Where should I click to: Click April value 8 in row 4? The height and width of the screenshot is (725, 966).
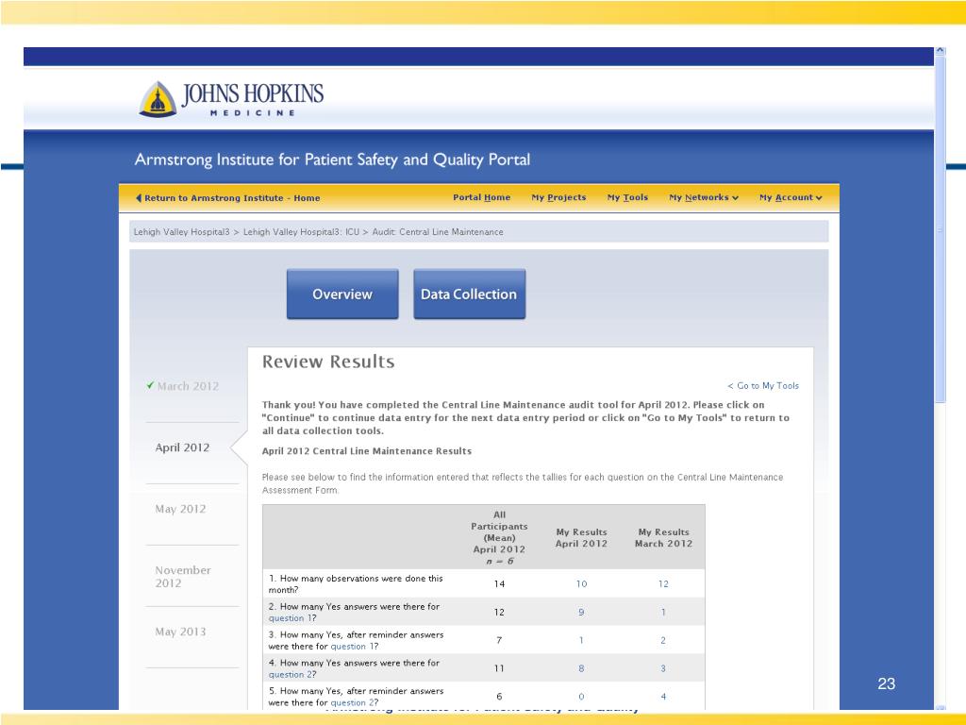click(x=581, y=668)
